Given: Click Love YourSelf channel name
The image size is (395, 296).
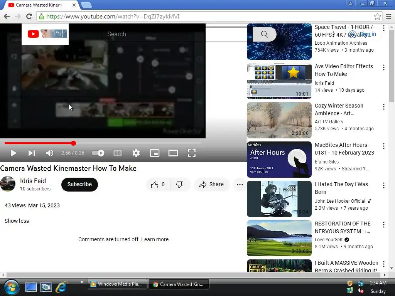Looking at the screenshot, I should 329,240.
